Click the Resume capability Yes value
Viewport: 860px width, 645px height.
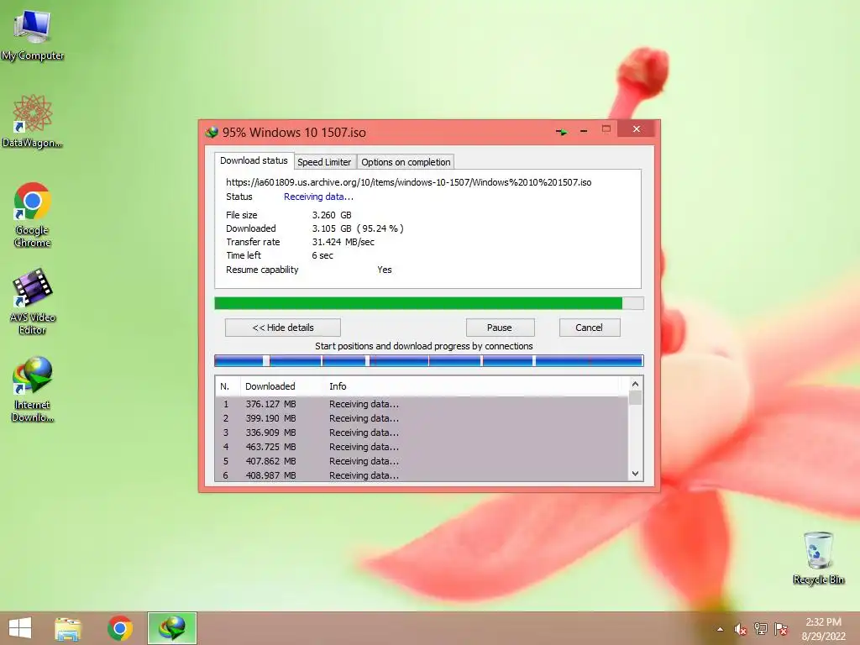coord(385,270)
